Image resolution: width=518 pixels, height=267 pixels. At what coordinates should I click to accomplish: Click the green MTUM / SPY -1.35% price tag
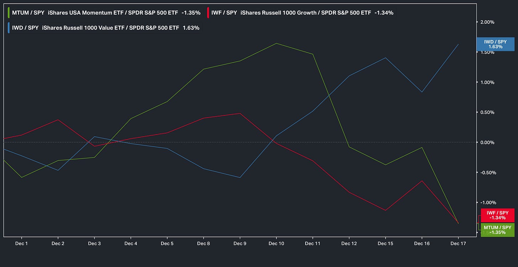pyautogui.click(x=497, y=230)
